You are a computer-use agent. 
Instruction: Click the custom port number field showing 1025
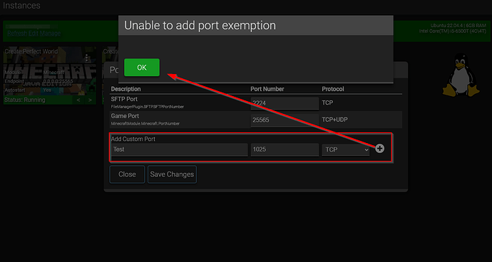[285, 150]
